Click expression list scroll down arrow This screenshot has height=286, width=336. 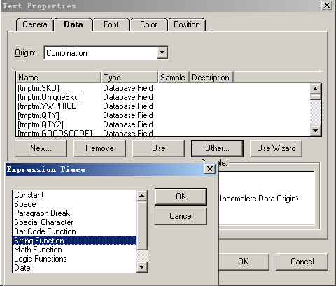pyautogui.click(x=142, y=267)
